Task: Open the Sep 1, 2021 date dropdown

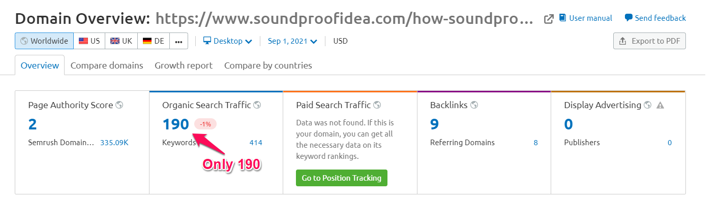Action: (292, 41)
